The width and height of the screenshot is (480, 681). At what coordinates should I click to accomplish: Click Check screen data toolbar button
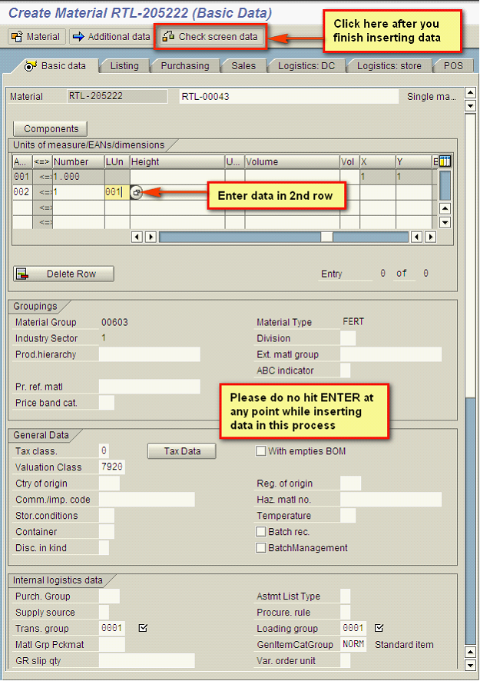[x=210, y=36]
